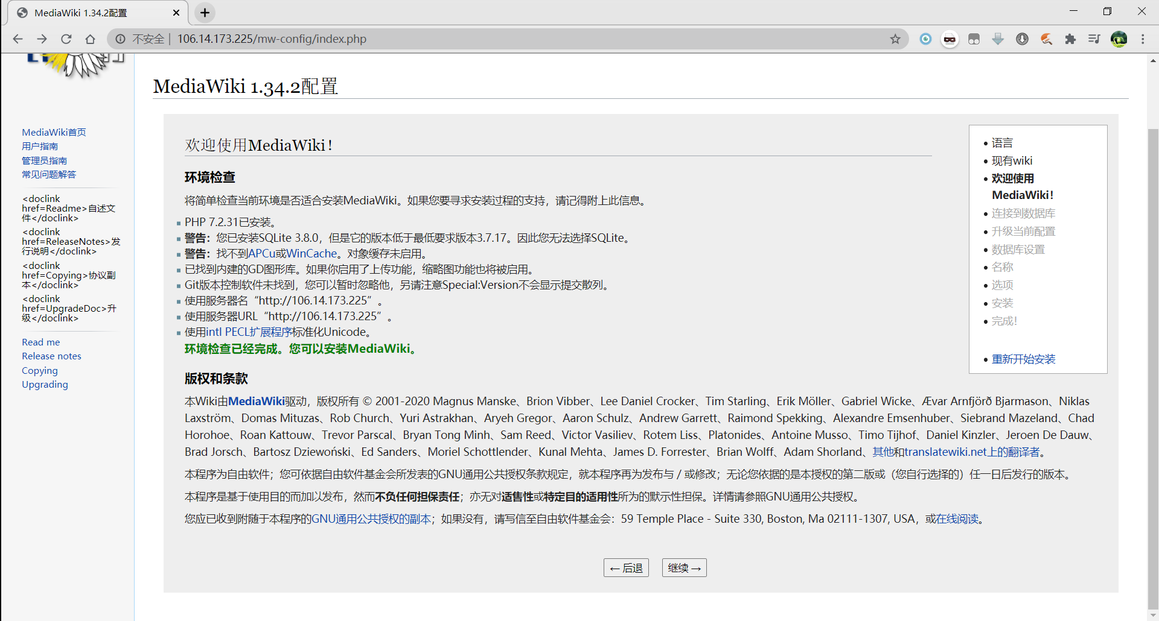Click 名称 step in list
The width and height of the screenshot is (1159, 621).
(x=1002, y=267)
